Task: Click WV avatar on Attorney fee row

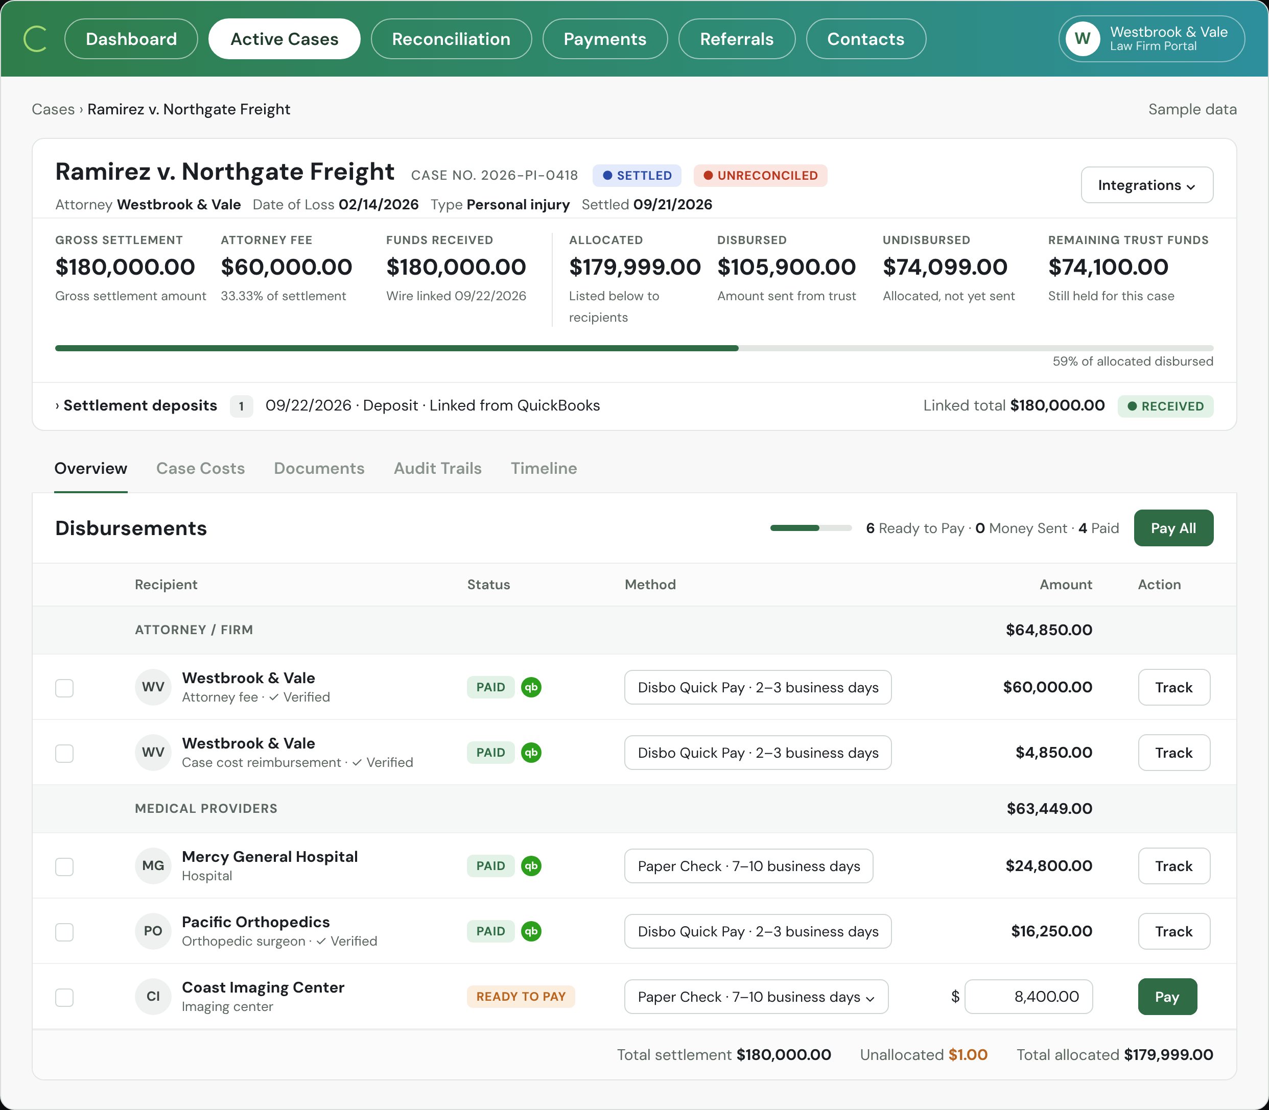Action: pyautogui.click(x=153, y=687)
